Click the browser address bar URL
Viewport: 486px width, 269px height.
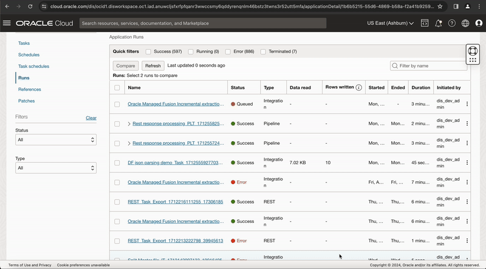coord(242,6)
